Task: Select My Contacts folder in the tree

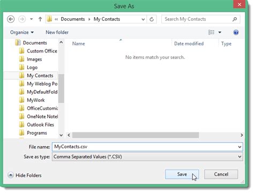Action: [40, 76]
